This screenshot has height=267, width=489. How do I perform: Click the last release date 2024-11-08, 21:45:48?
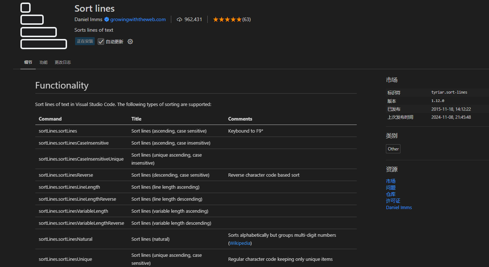[451, 117]
